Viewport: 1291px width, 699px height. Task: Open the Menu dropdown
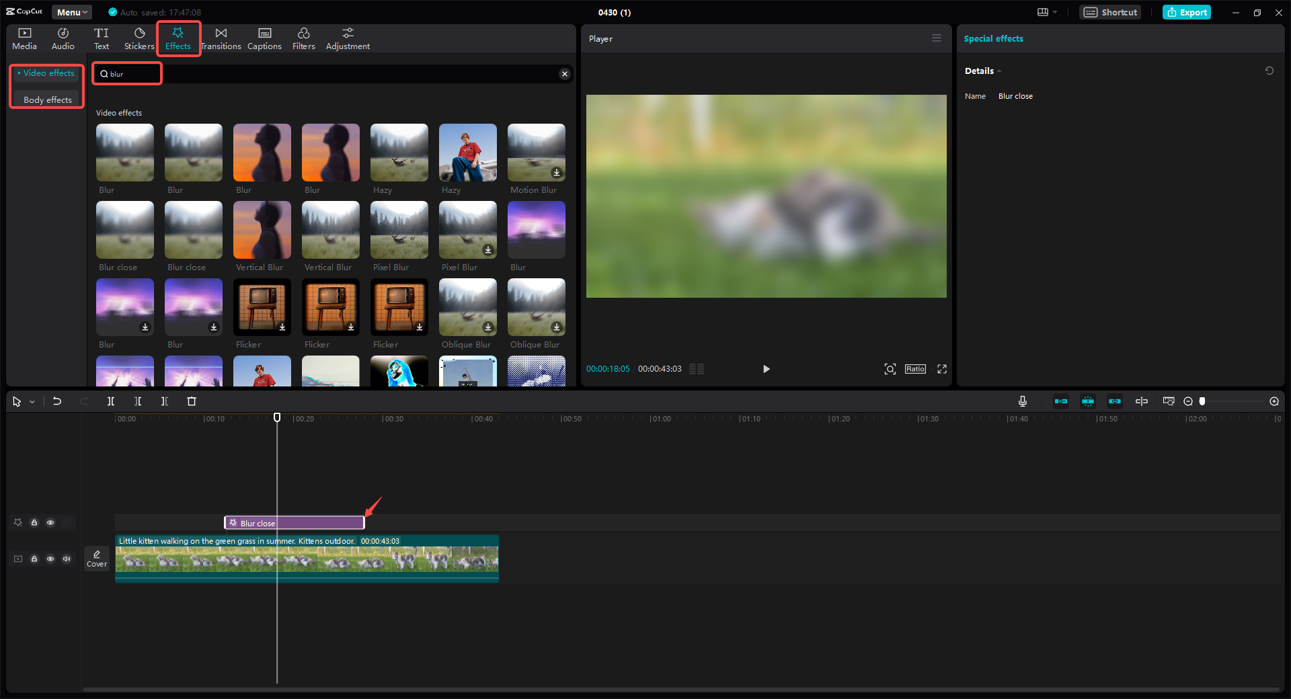(71, 11)
